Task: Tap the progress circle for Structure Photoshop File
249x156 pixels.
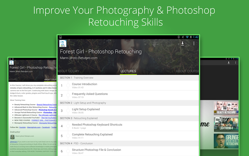Action: (68, 151)
